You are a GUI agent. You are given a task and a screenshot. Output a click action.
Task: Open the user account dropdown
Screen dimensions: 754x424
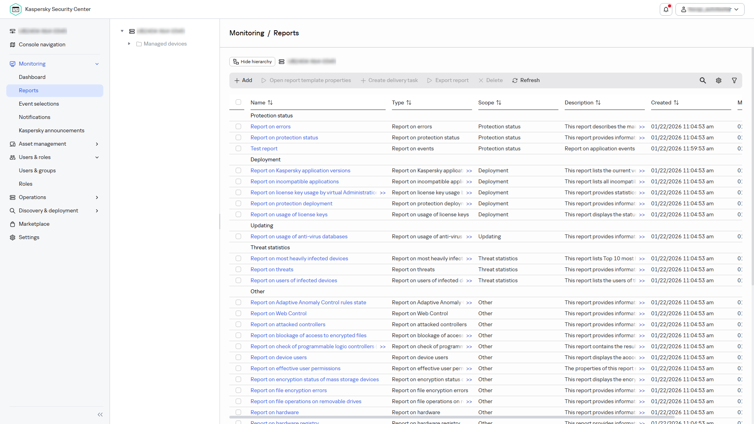[x=737, y=9]
